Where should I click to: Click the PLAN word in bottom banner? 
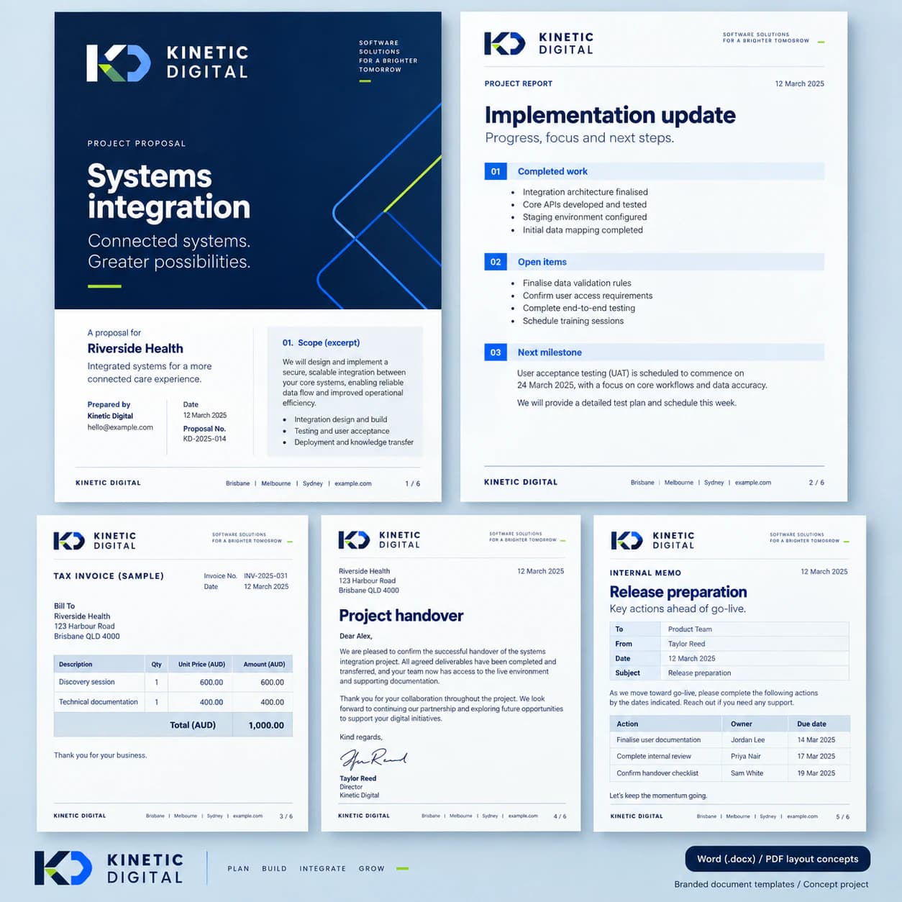pyautogui.click(x=238, y=869)
